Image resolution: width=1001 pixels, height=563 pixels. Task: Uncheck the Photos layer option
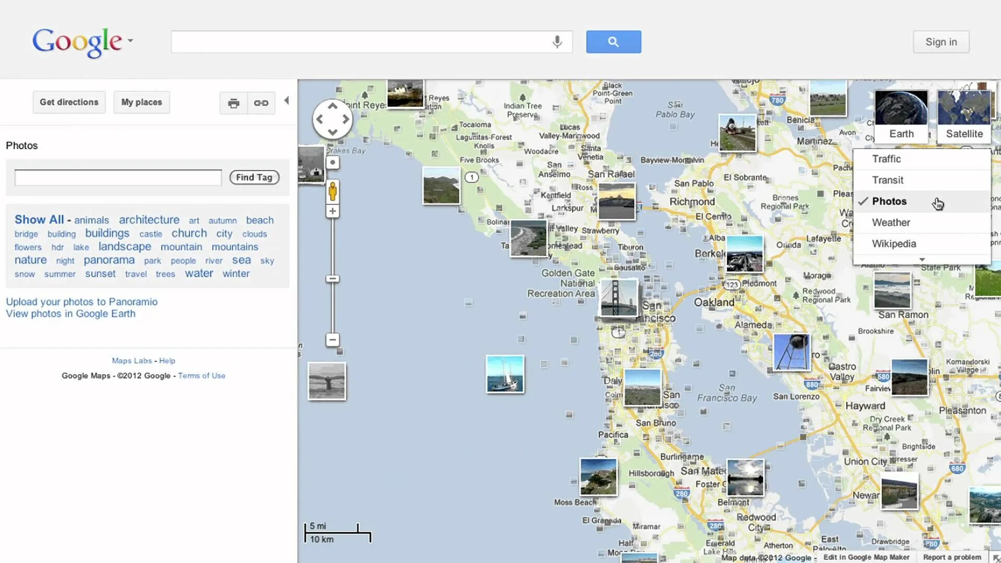click(x=889, y=201)
